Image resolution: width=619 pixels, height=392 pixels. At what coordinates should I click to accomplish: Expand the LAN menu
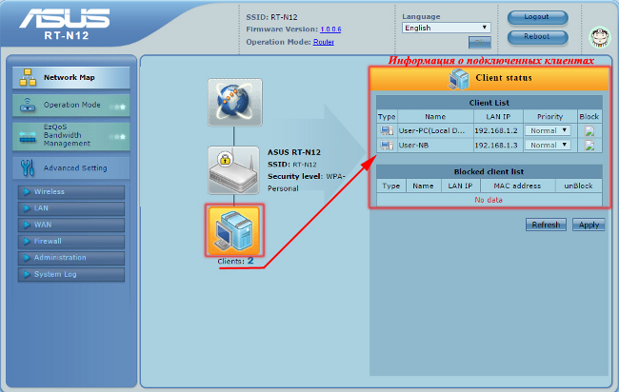(x=71, y=208)
